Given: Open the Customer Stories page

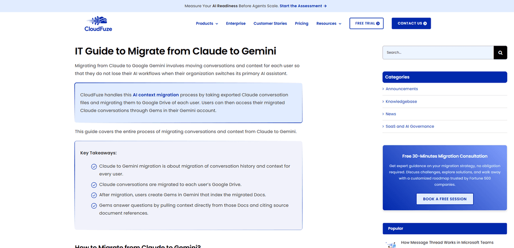Looking at the screenshot, I should coord(270,24).
